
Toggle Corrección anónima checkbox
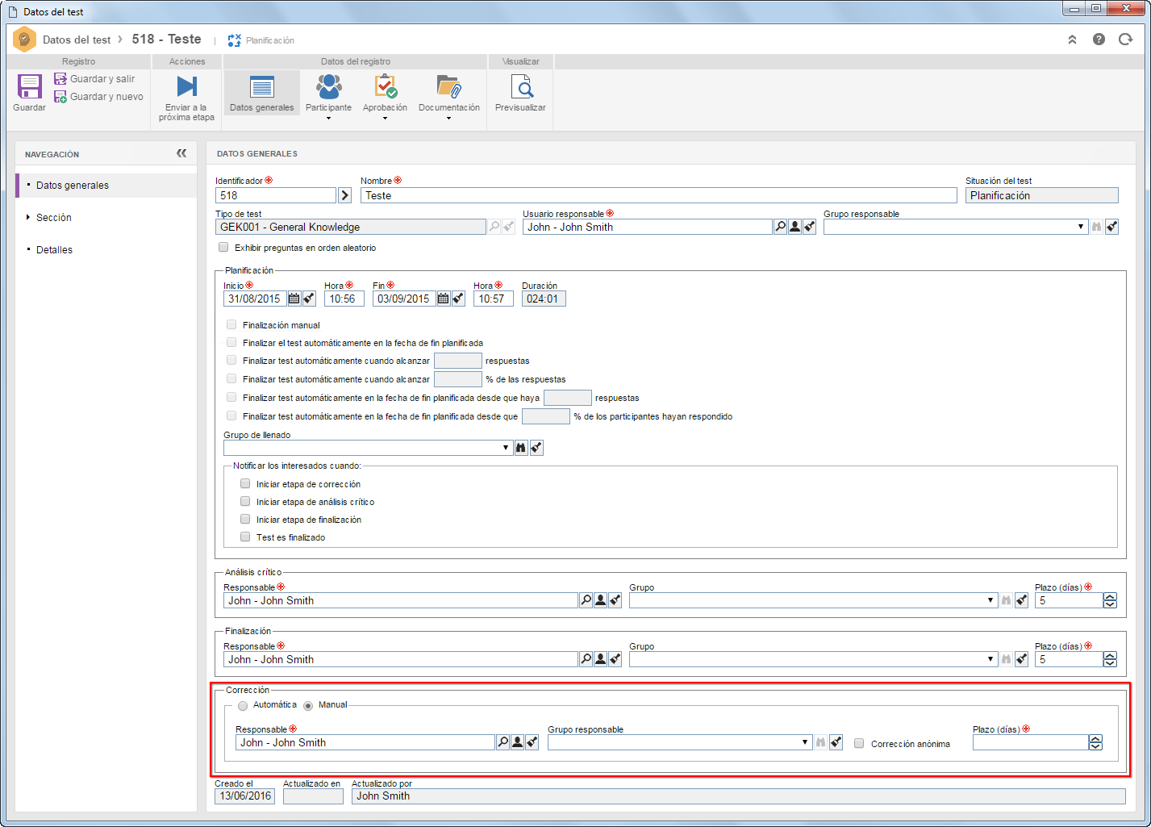click(x=859, y=743)
